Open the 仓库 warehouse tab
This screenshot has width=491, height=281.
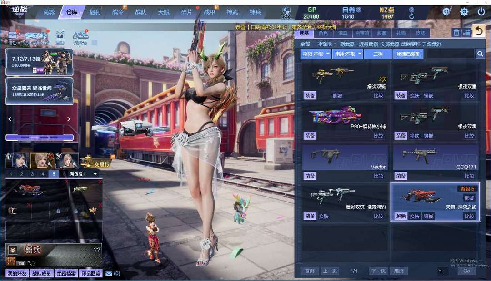click(x=72, y=12)
